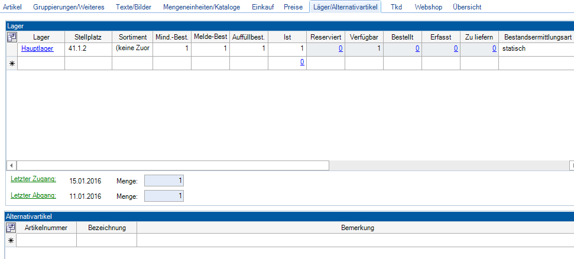574x259 pixels.
Task: Switch to the Artikel tab
Action: (12, 7)
